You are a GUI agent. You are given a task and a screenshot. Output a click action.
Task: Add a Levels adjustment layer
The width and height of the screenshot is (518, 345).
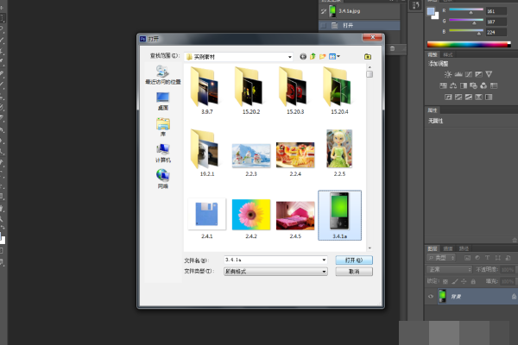[458, 74]
